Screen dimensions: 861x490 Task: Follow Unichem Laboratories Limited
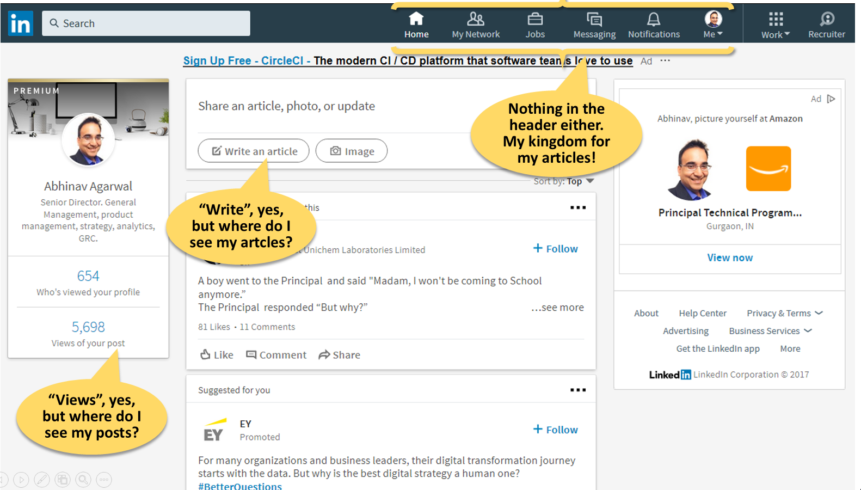pos(555,248)
